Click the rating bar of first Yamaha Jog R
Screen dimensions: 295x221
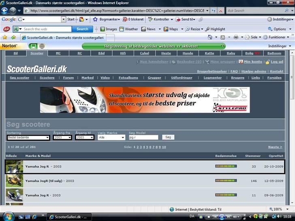[226, 166]
